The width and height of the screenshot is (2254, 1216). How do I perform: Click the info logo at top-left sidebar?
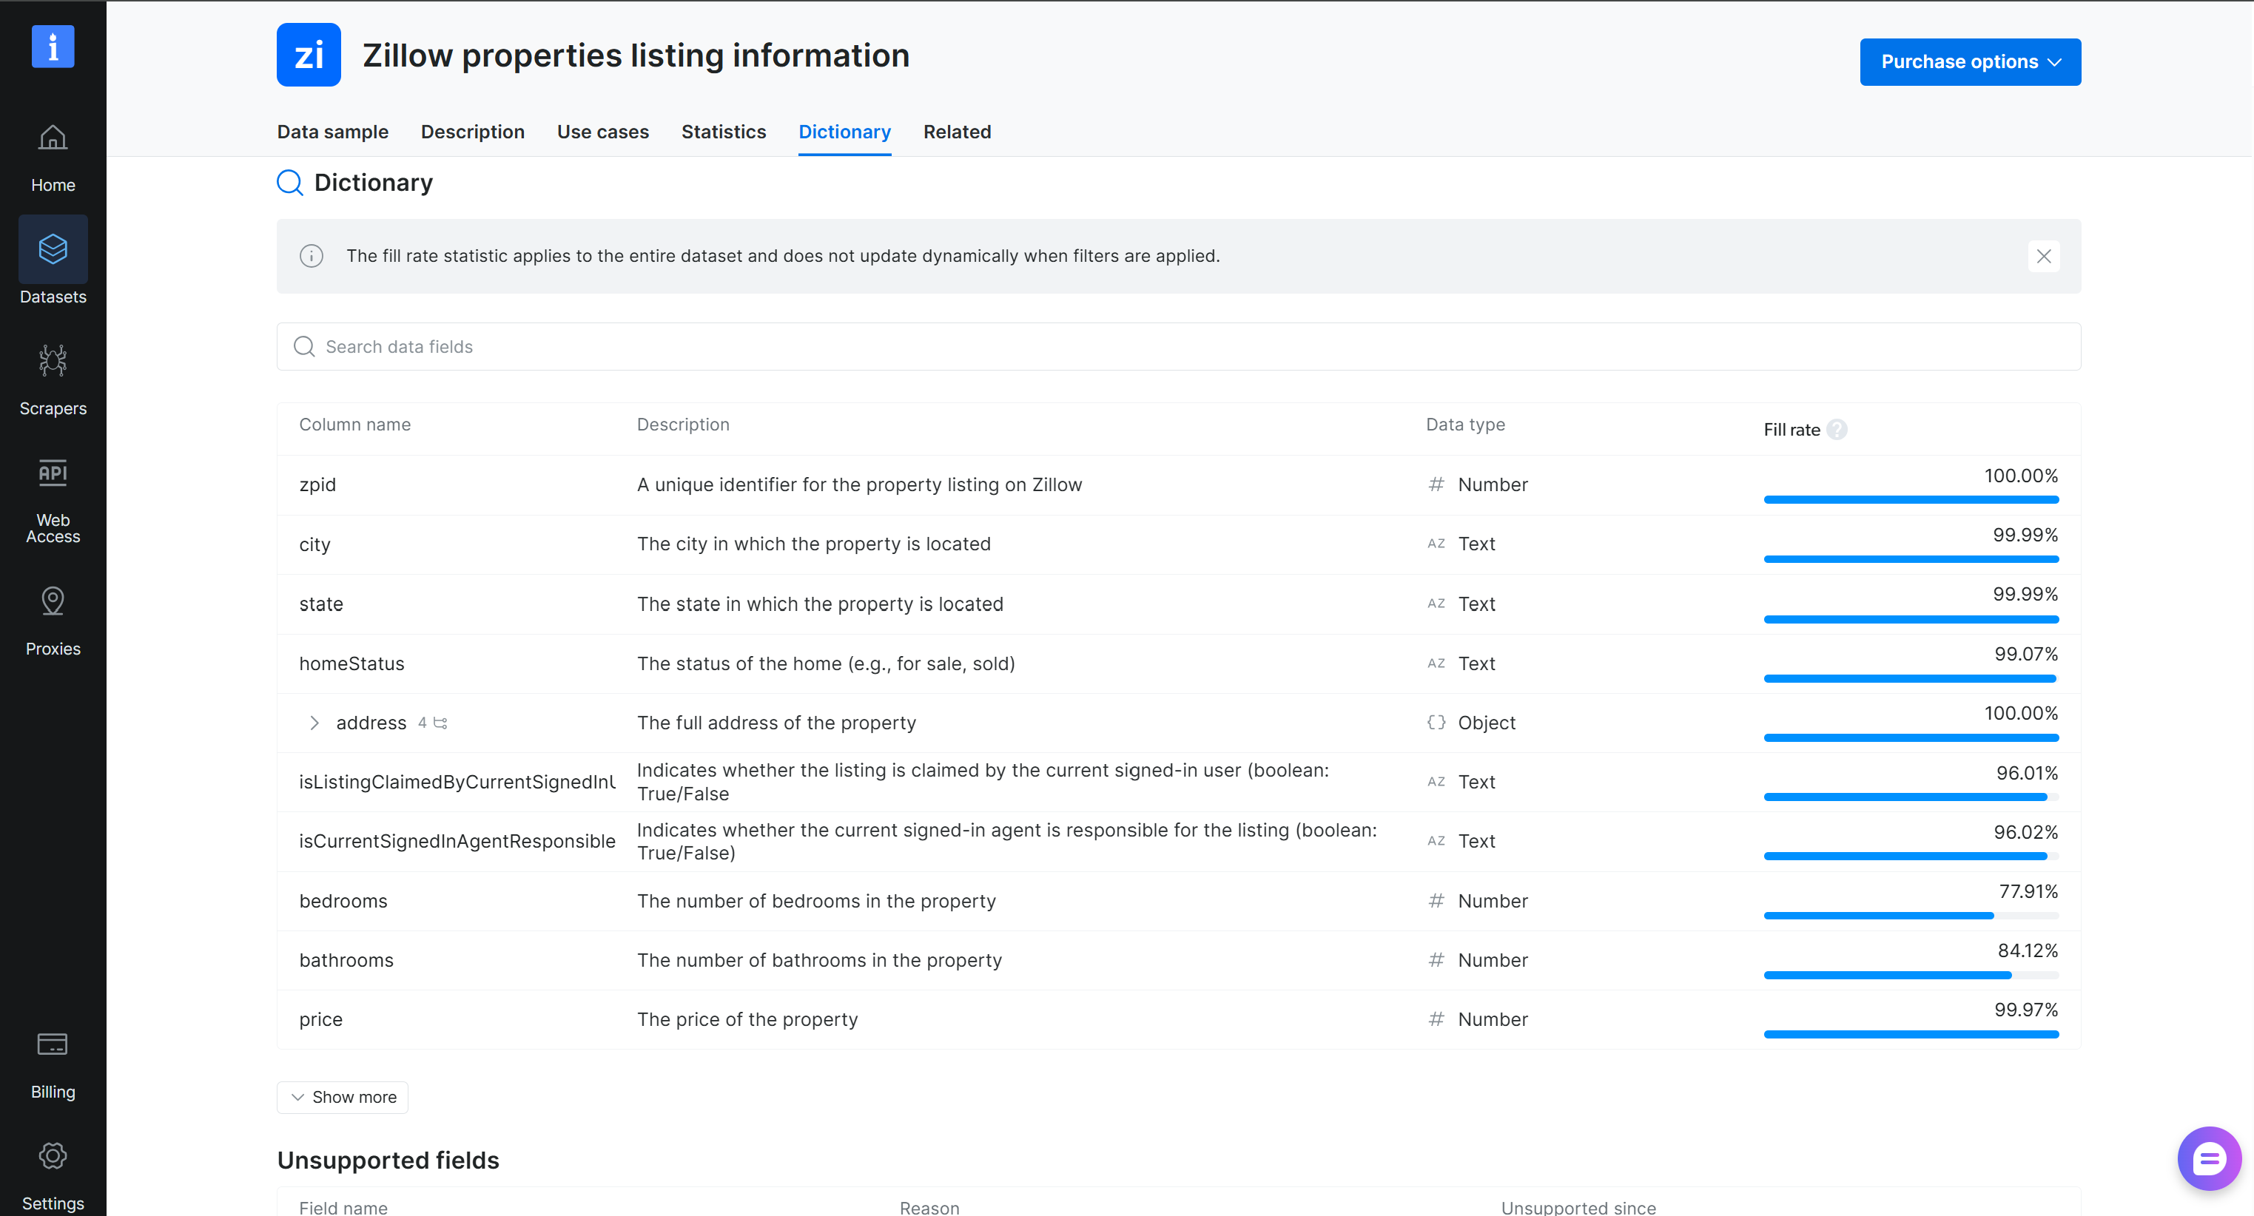tap(53, 46)
